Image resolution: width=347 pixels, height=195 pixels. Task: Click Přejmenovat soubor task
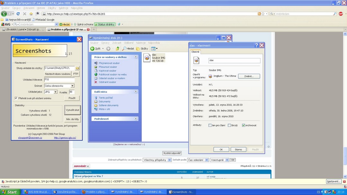pos(109,63)
